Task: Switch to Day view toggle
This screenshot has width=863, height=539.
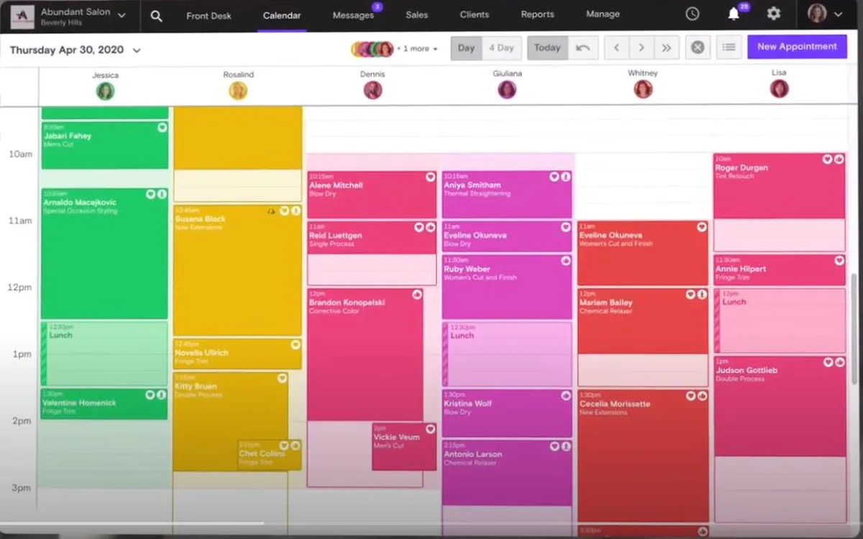Action: point(466,48)
